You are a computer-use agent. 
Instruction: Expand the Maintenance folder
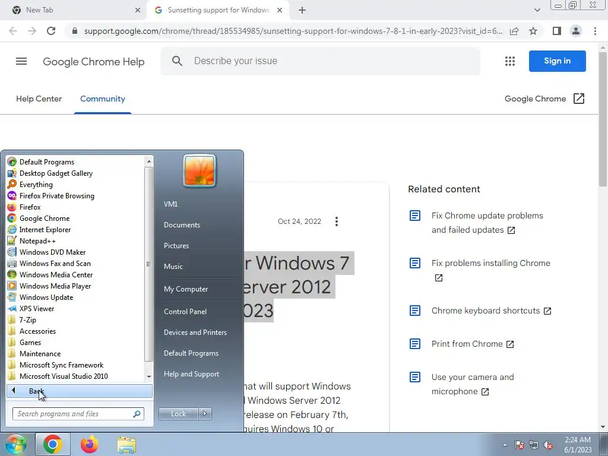pyautogui.click(x=40, y=354)
